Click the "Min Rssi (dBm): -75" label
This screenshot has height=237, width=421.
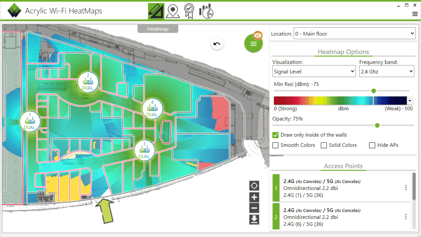(x=296, y=84)
